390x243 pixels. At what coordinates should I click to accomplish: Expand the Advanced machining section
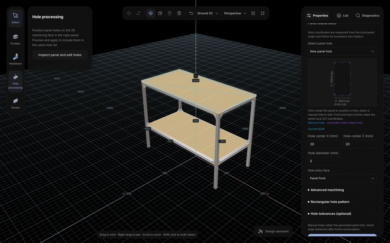click(x=326, y=190)
